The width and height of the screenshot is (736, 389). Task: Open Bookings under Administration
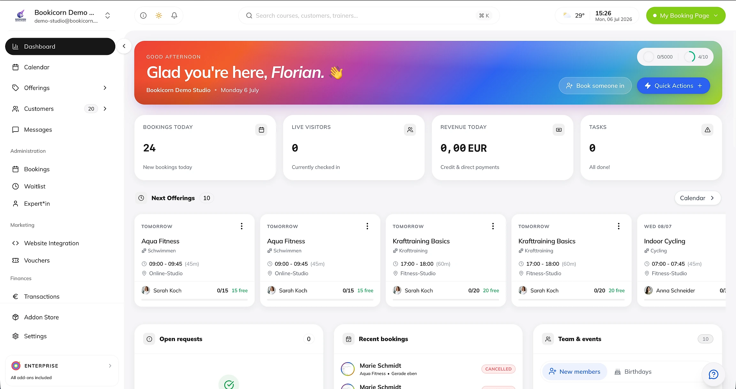pyautogui.click(x=60, y=169)
